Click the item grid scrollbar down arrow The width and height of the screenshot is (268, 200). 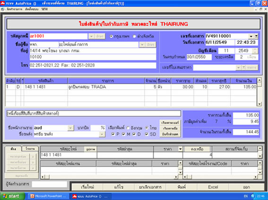point(259,104)
